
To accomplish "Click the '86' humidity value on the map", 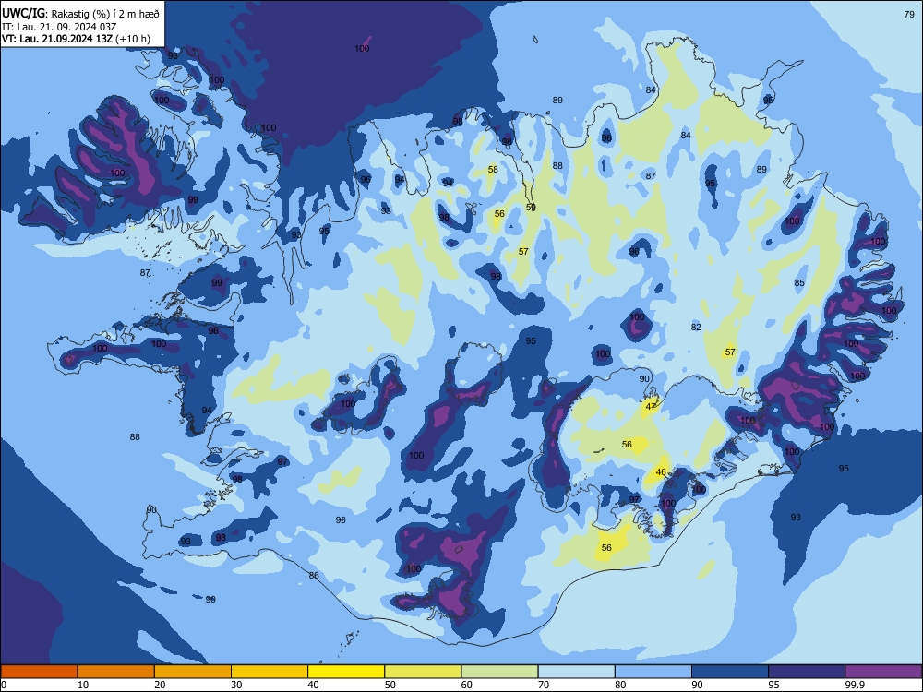I will tap(314, 576).
